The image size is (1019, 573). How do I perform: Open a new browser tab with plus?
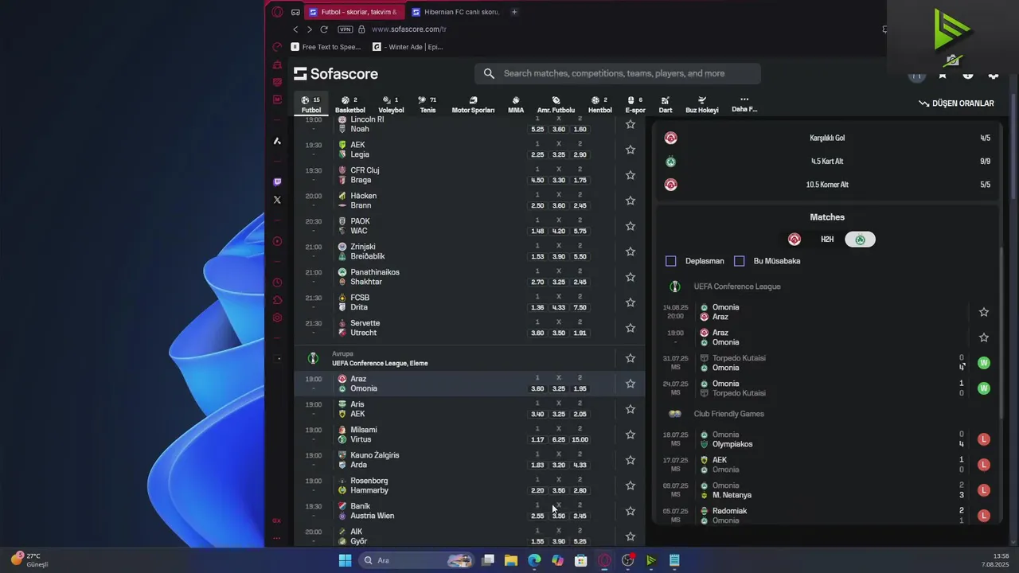[514, 12]
